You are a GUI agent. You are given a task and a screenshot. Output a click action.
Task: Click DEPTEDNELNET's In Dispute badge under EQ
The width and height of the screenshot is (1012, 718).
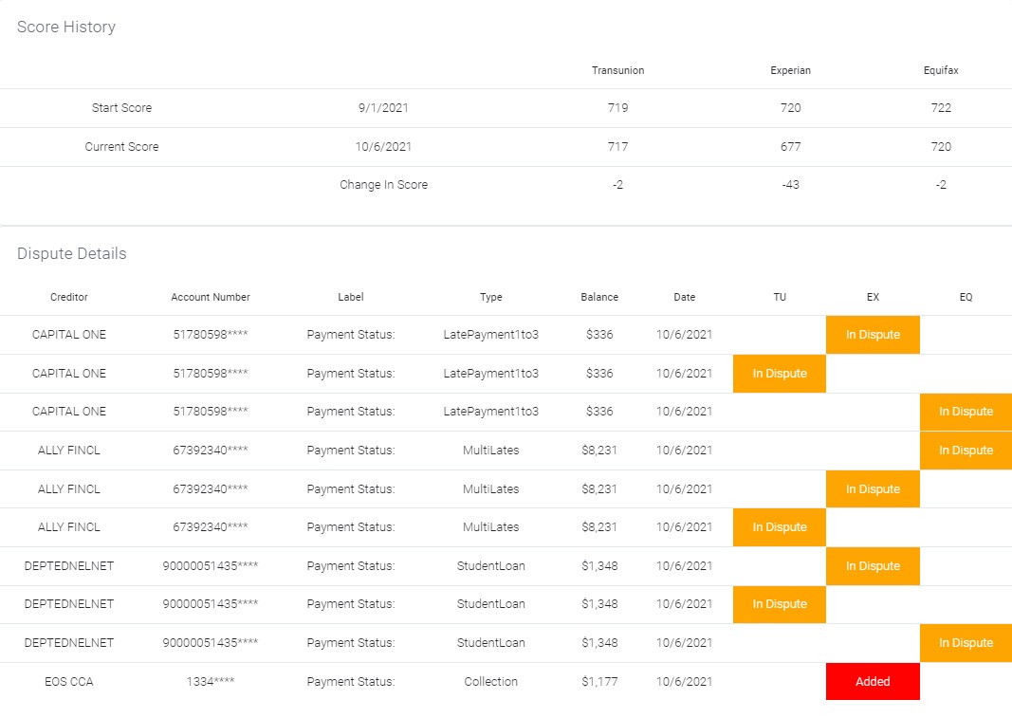click(966, 643)
